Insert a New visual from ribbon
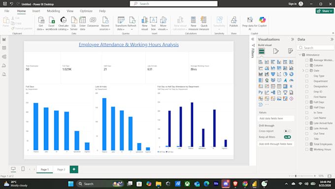Viewport: 335px width, 189px height. tap(145, 24)
